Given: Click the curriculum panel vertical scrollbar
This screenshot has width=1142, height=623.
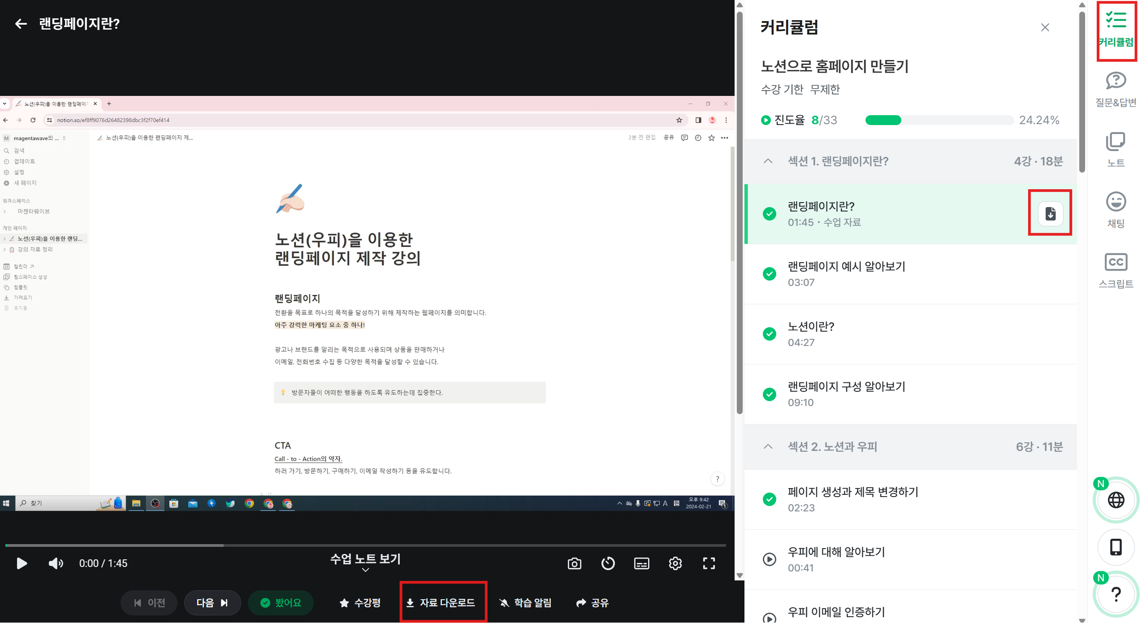Looking at the screenshot, I should pos(1081,92).
